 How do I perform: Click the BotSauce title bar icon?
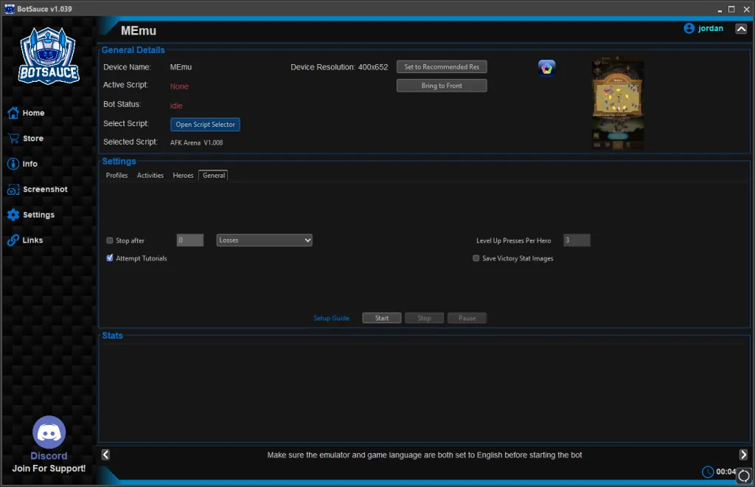pyautogui.click(x=9, y=9)
